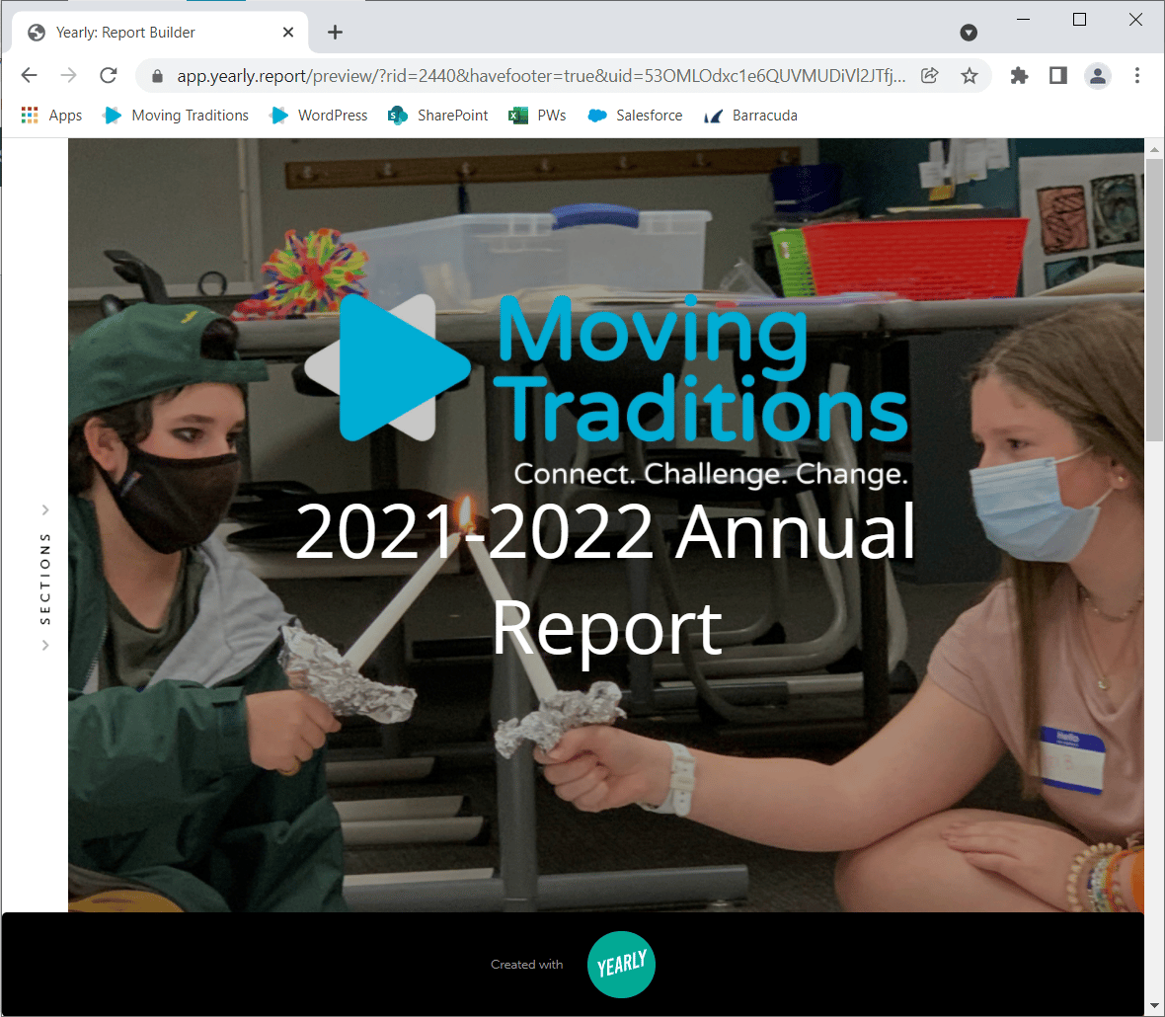
Task: Expand the SECTIONS sidebar label
Action: 45,578
